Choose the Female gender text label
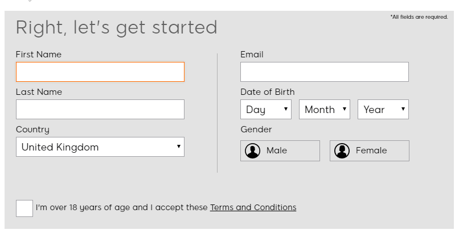The height and width of the screenshot is (234, 459). coord(371,151)
